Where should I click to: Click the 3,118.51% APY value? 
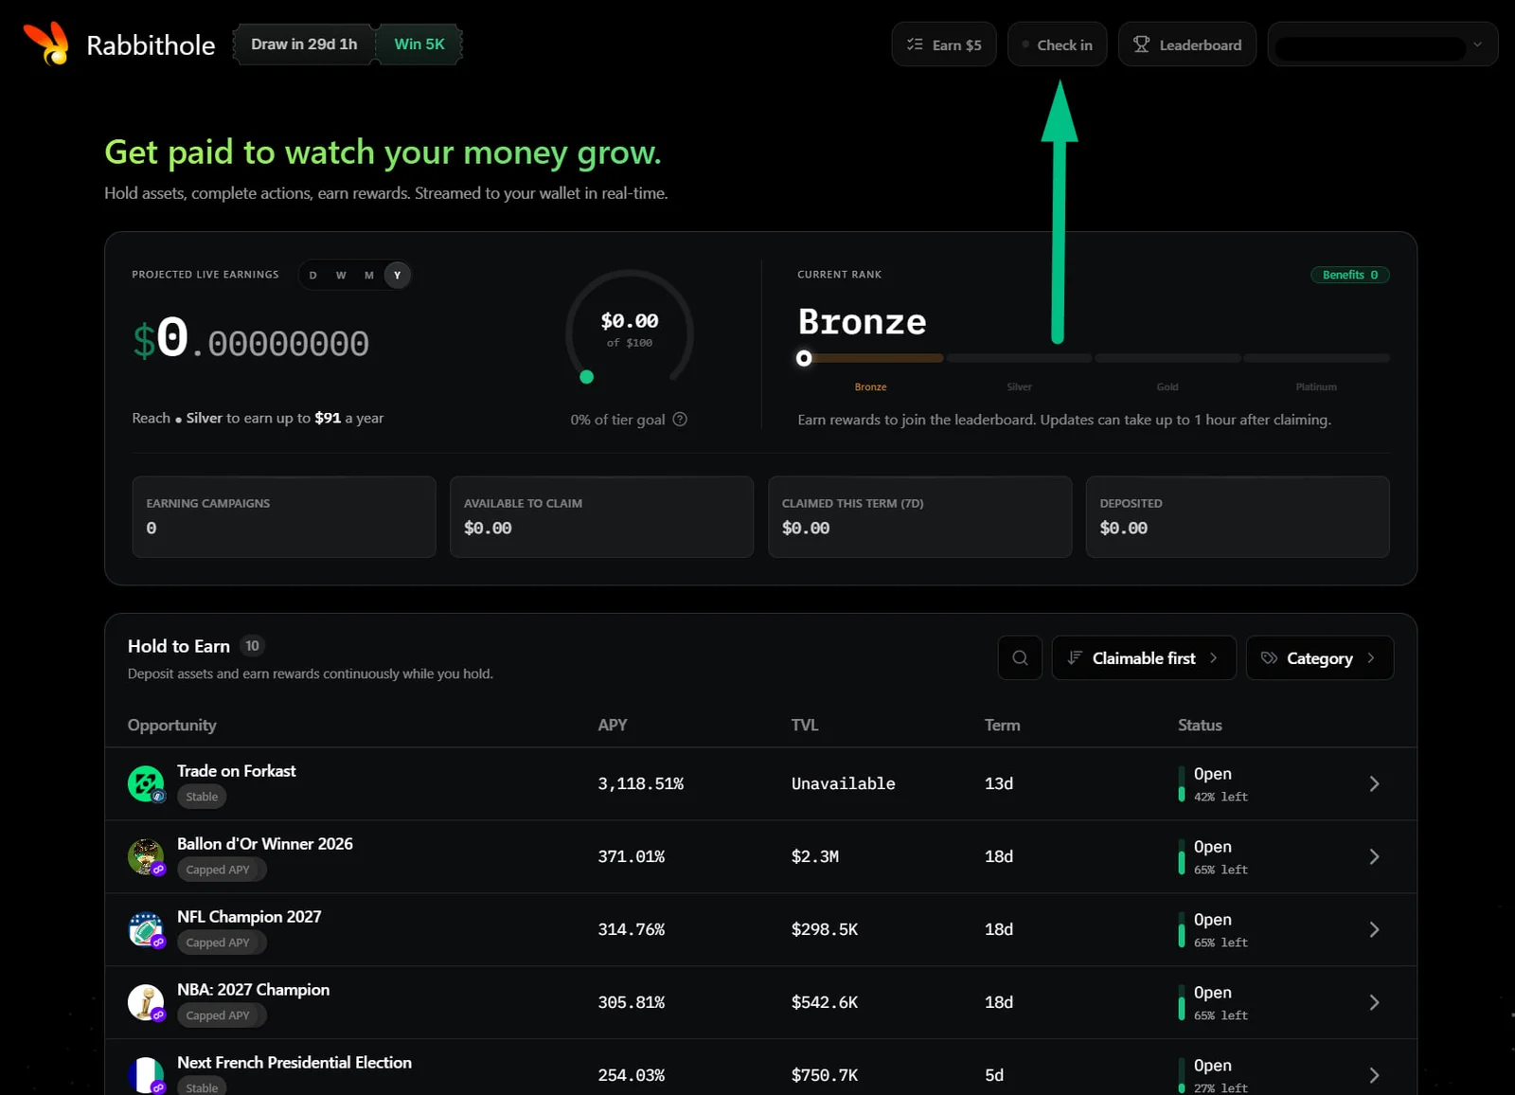(x=641, y=783)
